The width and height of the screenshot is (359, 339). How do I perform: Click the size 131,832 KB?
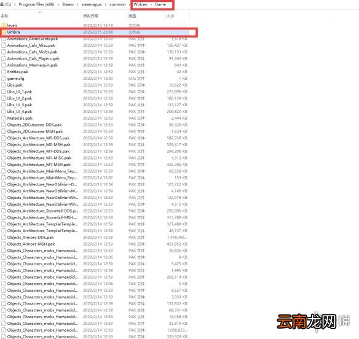click(x=177, y=304)
